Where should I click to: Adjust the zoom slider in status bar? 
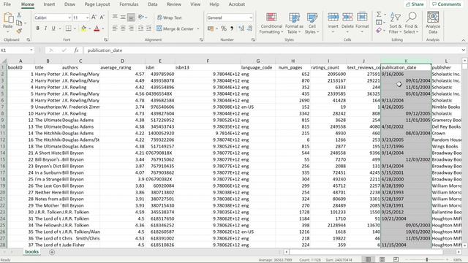pyautogui.click(x=427, y=260)
